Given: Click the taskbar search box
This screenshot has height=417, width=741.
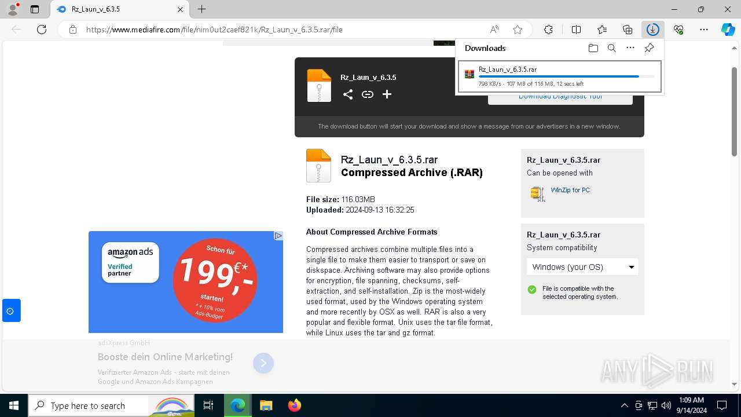Looking at the screenshot, I should coord(110,405).
